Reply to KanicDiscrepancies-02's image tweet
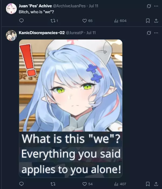Image resolution: width=162 pixels, height=189 pixels. pos(21,184)
